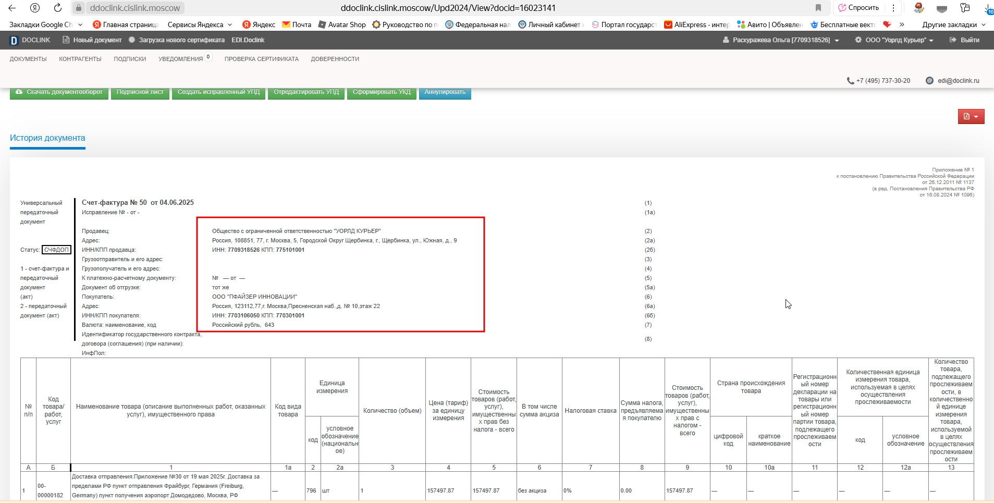Open the red PDF export dropdown
The width and height of the screenshot is (994, 503).
pos(971,116)
